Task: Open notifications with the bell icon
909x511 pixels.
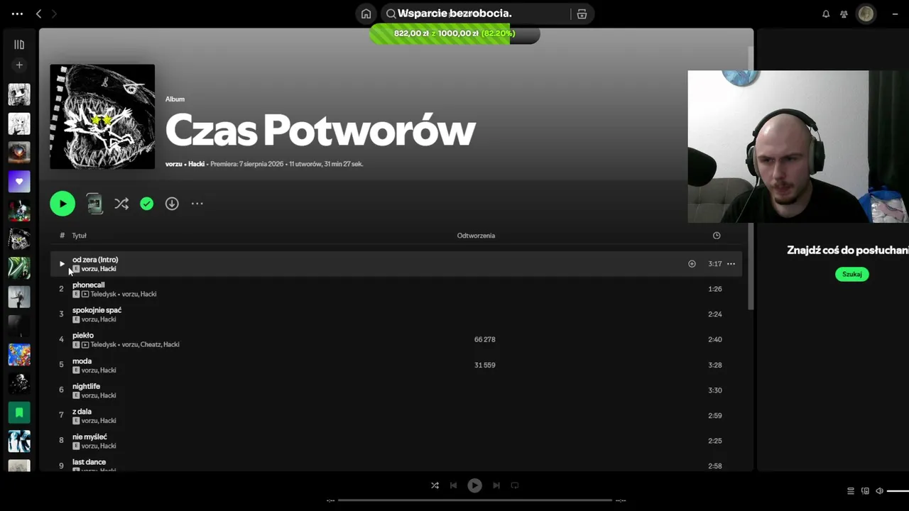Action: pos(826,13)
